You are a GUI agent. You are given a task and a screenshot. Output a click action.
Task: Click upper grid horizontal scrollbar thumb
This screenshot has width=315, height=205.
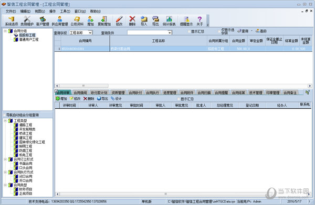[83, 86]
